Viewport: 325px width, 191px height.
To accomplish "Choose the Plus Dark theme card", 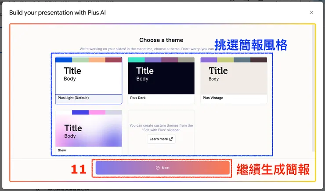I will [161, 81].
